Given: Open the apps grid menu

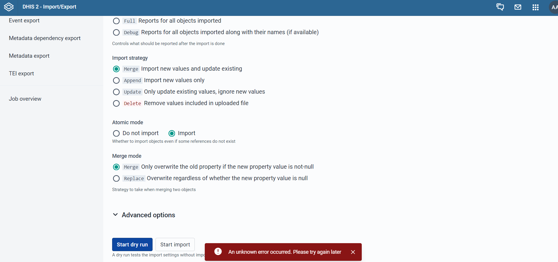Looking at the screenshot, I should point(536,7).
